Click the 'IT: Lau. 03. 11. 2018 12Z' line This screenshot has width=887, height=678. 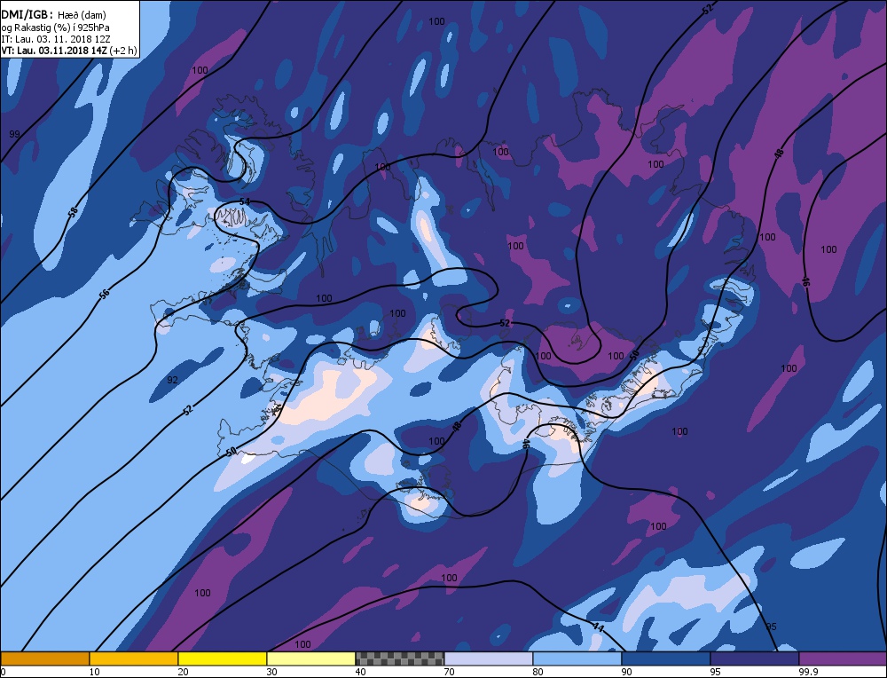[x=55, y=39]
